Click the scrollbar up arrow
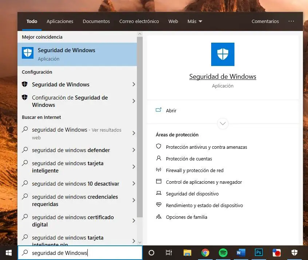Image resolution: width=308 pixels, height=260 pixels. click(140, 34)
